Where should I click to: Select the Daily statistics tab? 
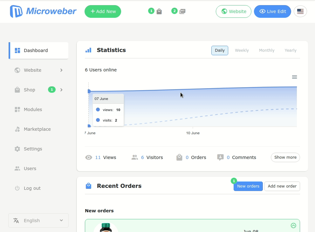(220, 50)
